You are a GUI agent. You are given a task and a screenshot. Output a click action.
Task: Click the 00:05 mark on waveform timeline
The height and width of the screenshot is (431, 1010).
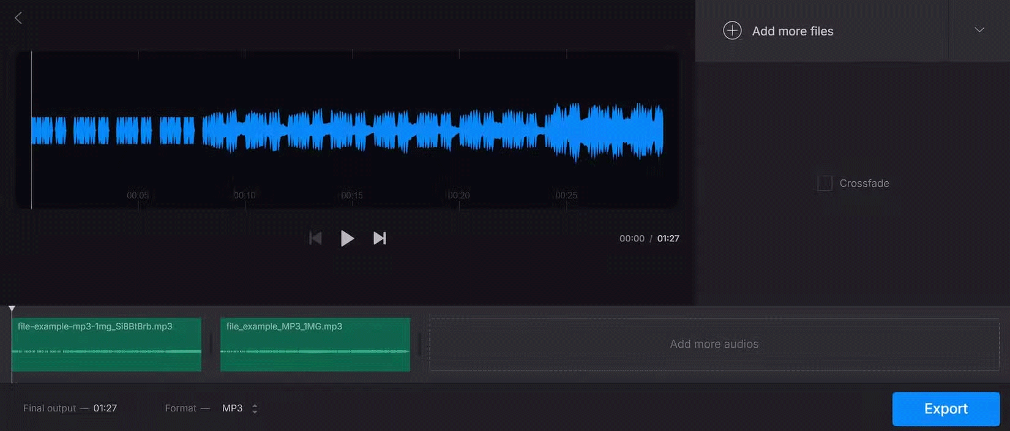point(138,195)
